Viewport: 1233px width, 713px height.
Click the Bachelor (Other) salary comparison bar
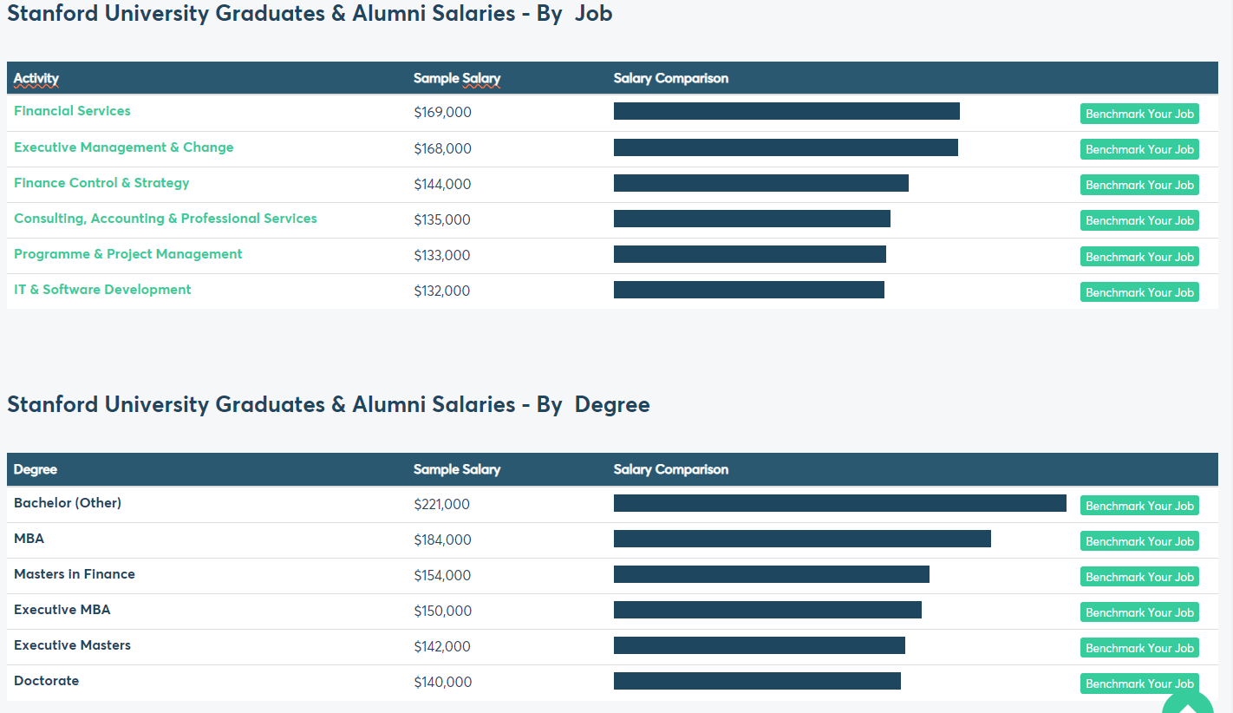pos(839,503)
